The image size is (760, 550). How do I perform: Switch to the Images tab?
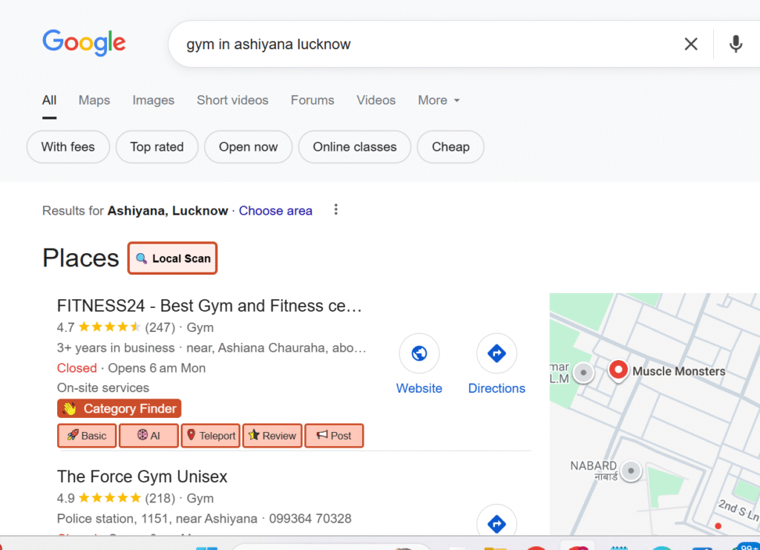[x=154, y=100]
